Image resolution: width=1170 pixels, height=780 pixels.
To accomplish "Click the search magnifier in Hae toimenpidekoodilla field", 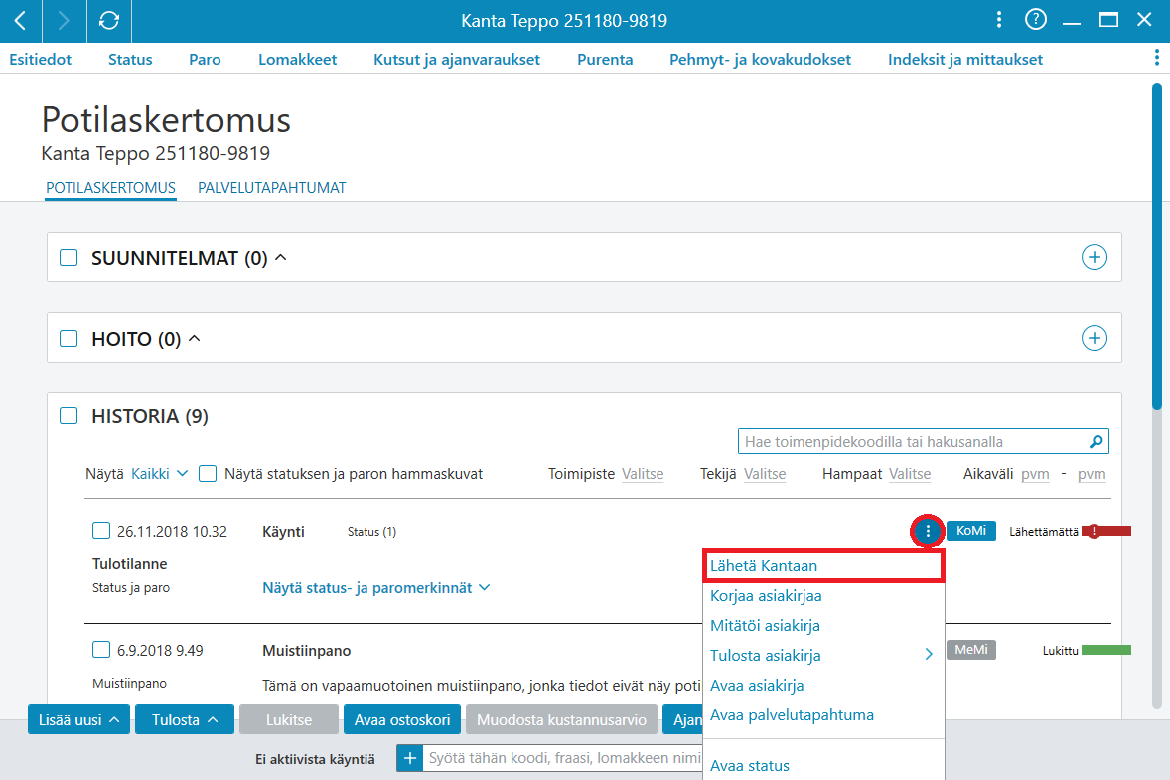I will coord(1096,442).
